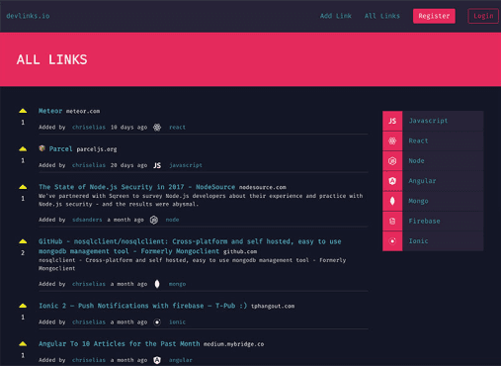Click the tphangout.com domain text
501x366 pixels.
pos(273,307)
